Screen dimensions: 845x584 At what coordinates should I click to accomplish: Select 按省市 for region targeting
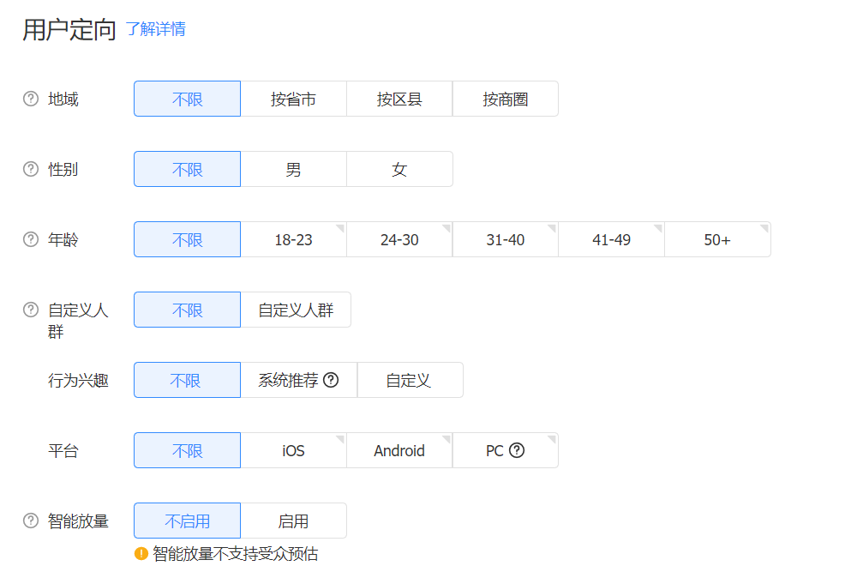[293, 99]
